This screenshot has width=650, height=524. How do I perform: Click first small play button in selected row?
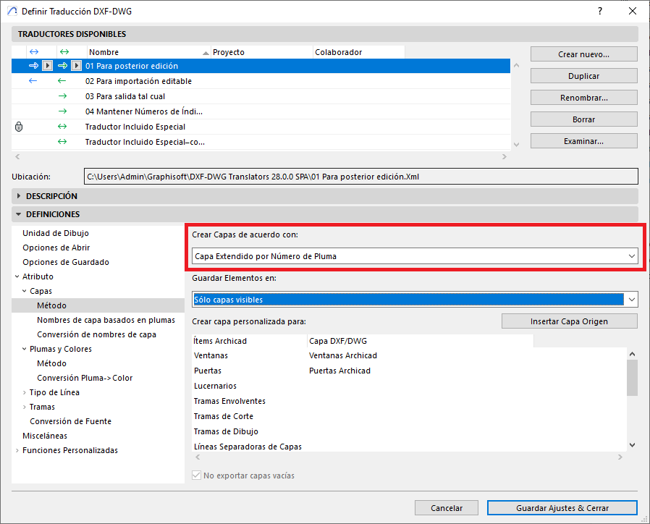point(47,66)
